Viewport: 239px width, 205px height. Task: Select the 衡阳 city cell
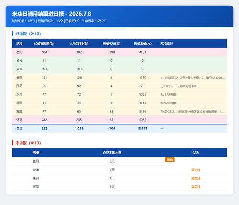click(20, 78)
